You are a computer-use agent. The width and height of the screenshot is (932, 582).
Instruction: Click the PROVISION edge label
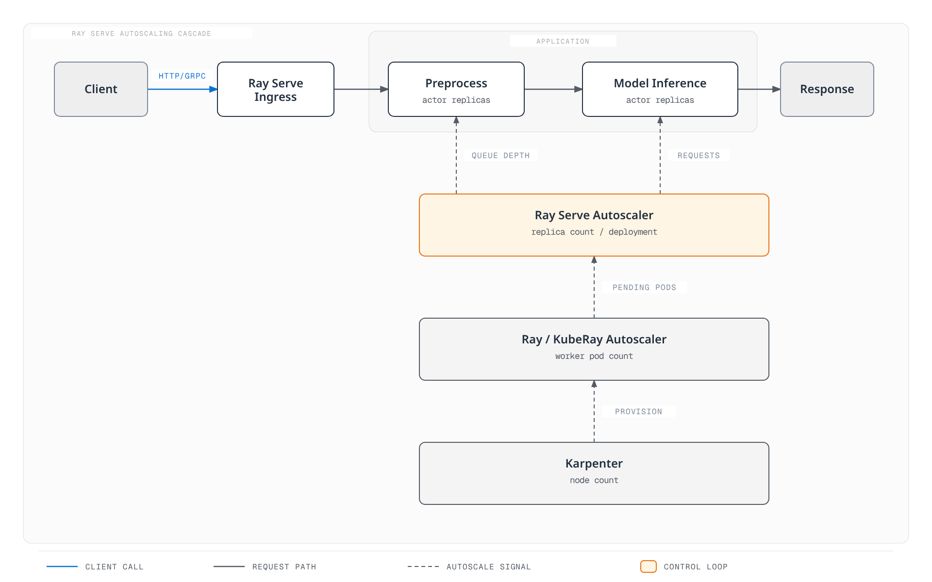coord(638,412)
